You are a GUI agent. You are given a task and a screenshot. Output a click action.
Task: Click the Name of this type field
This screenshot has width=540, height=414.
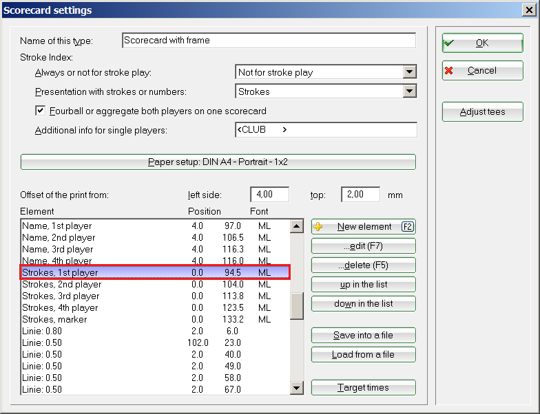(269, 41)
